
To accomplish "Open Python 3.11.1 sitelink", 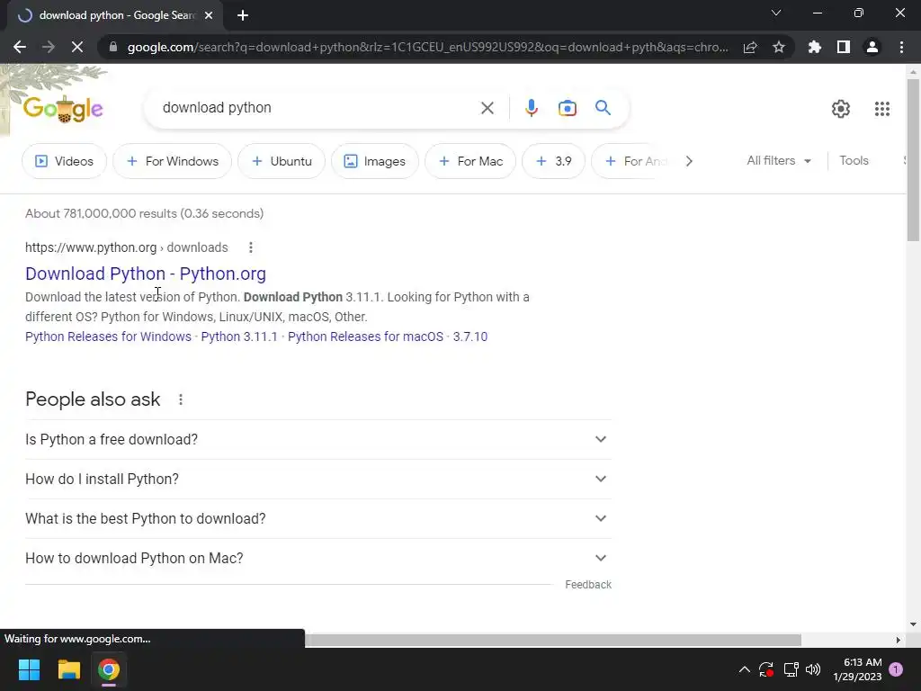I will click(239, 337).
